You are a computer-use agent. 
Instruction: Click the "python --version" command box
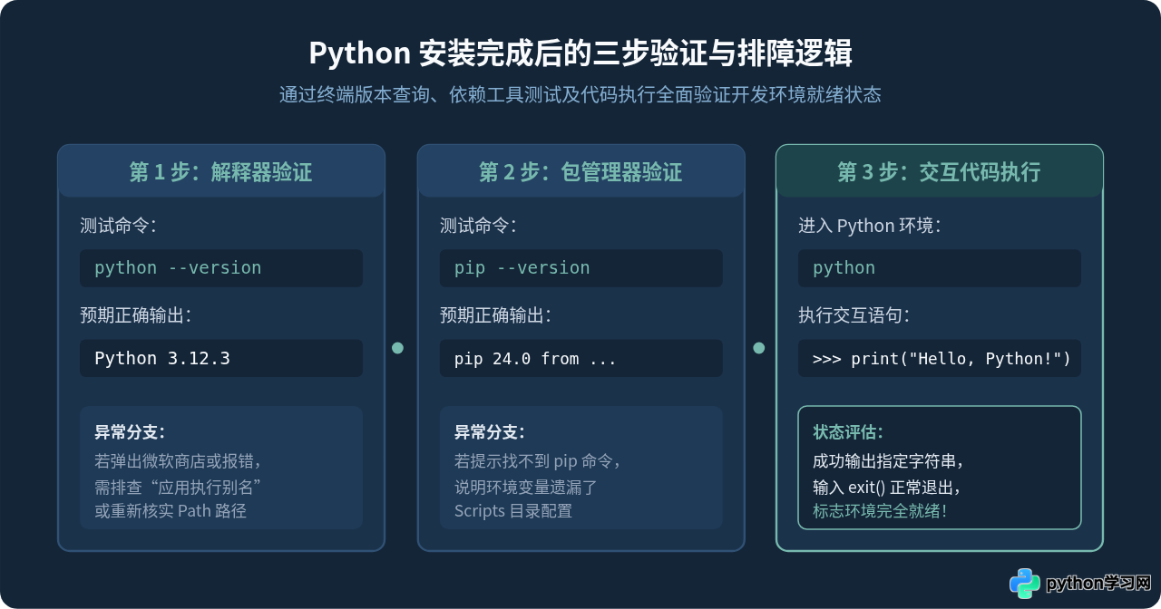[x=221, y=268]
